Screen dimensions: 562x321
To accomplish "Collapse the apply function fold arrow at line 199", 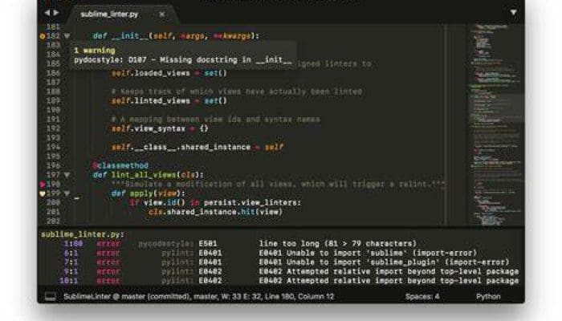I will point(67,193).
